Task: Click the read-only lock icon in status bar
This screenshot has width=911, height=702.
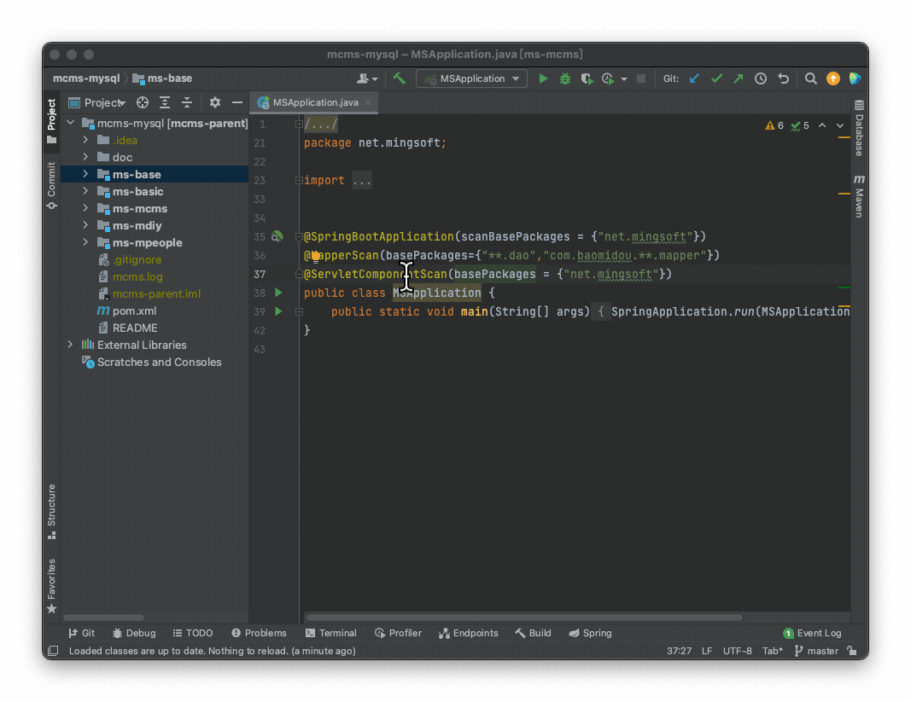Action: [x=852, y=651]
